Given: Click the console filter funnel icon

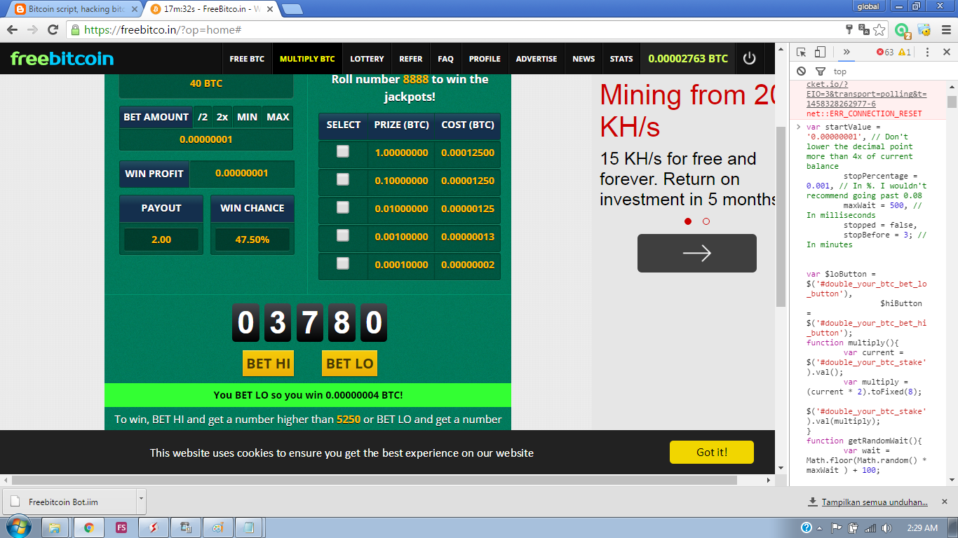Looking at the screenshot, I should coord(821,71).
